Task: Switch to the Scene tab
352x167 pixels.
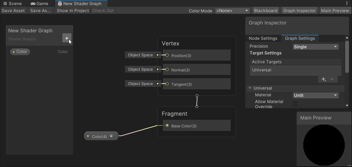Action: 12,3
